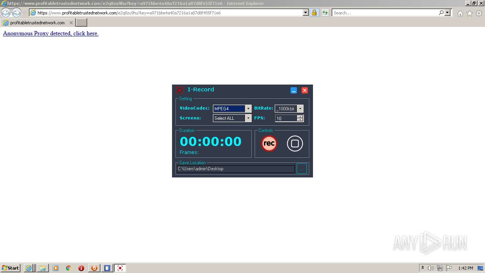Viewport: 485px width, 273px height.
Task: Click the search magnifier icon
Action: click(x=441, y=13)
